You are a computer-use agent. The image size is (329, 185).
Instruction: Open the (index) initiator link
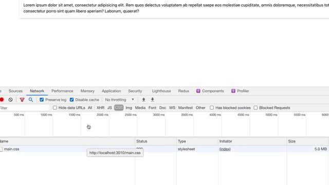point(225,149)
